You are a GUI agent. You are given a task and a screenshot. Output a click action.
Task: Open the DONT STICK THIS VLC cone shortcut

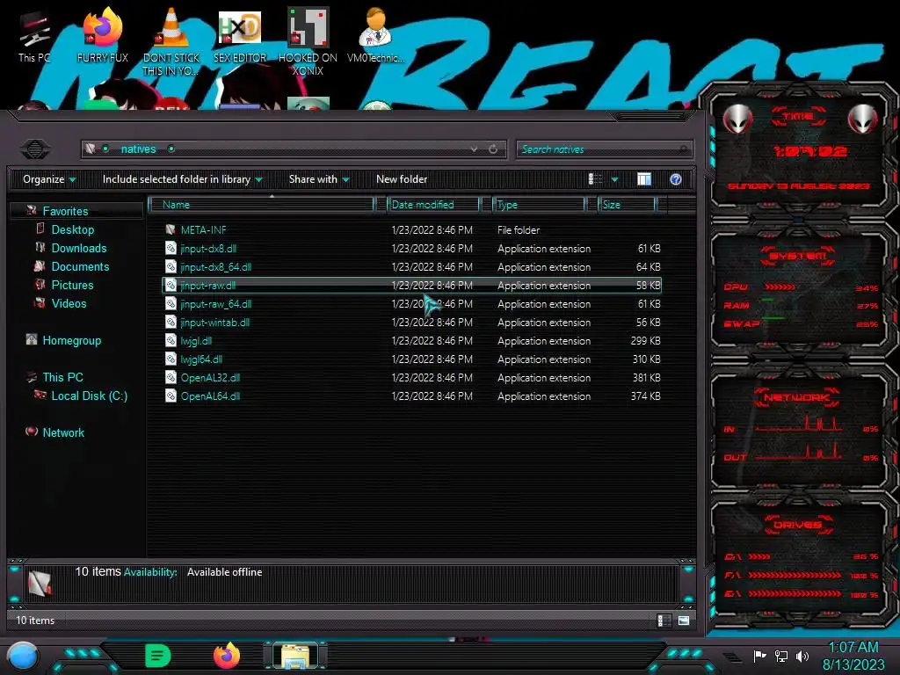point(171,41)
